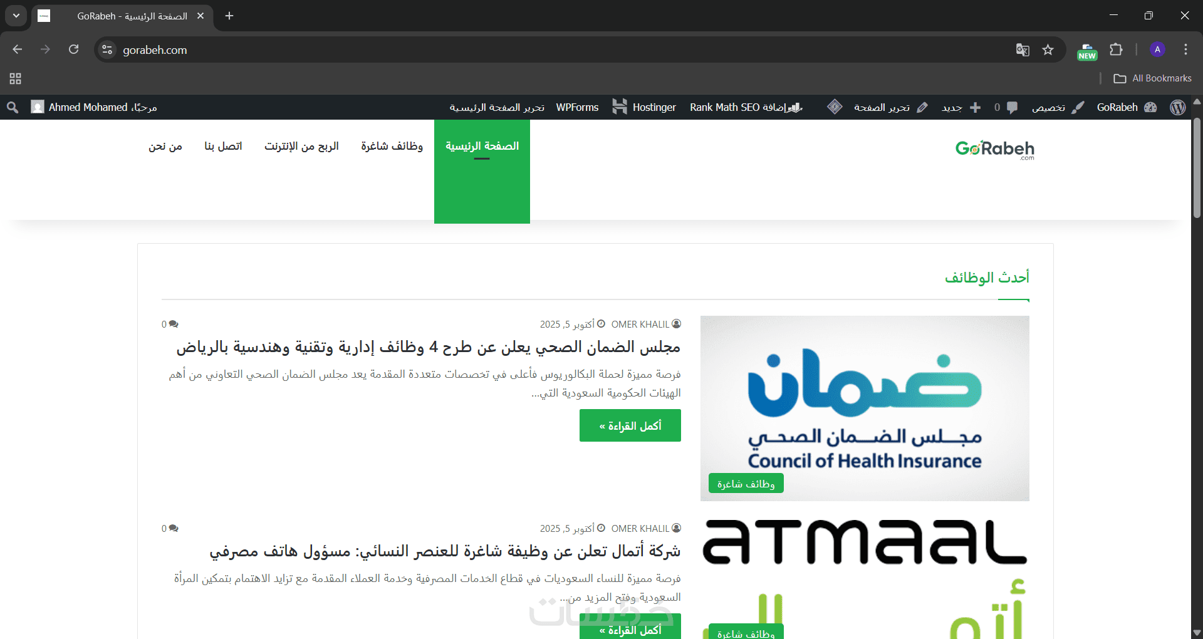
Task: Open the tab search dropdown arrow
Action: [x=16, y=16]
